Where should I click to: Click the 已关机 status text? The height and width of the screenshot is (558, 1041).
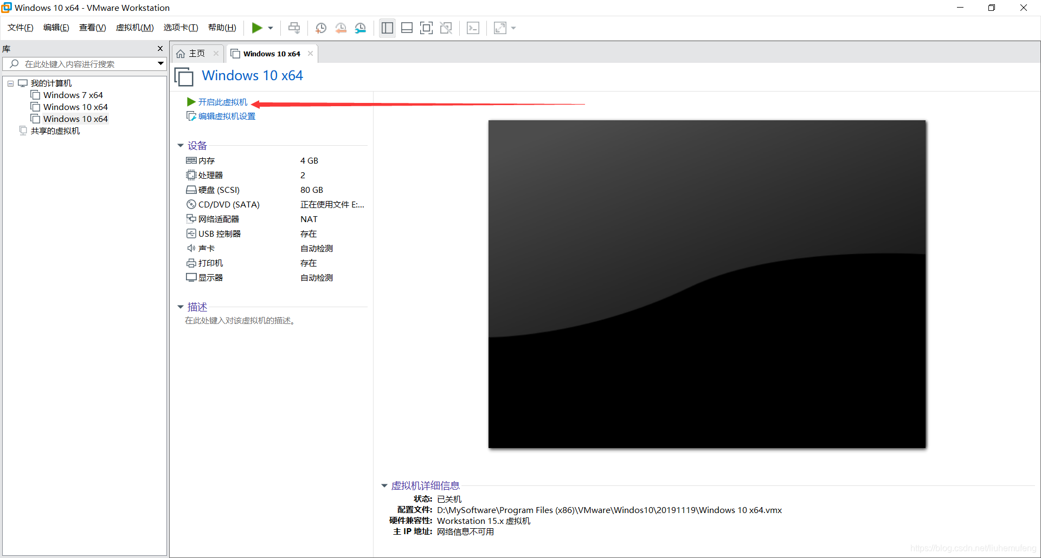pos(449,499)
